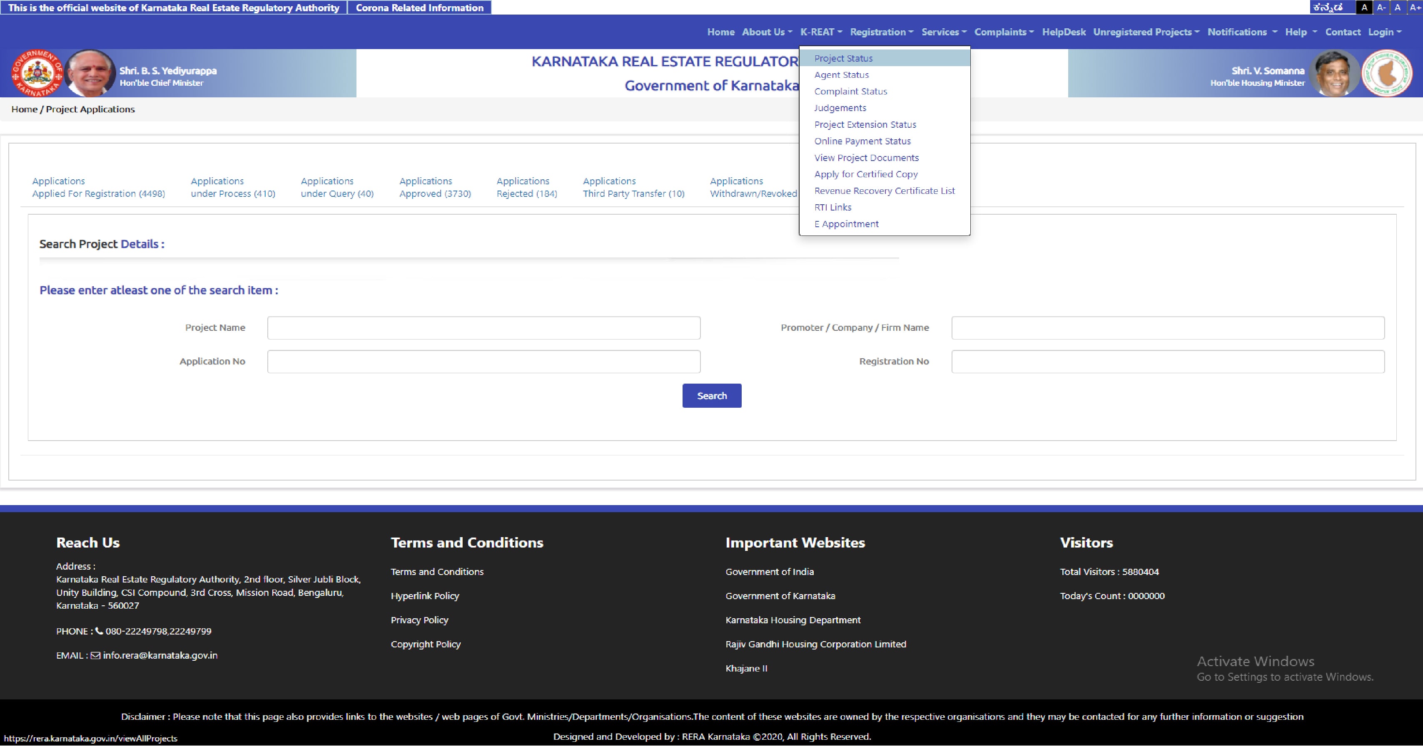Select Agent Status menu item
The height and width of the screenshot is (746, 1423).
point(885,74)
